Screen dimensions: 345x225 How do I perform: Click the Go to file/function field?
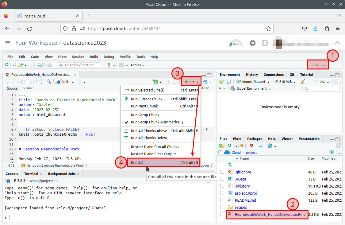79,65
